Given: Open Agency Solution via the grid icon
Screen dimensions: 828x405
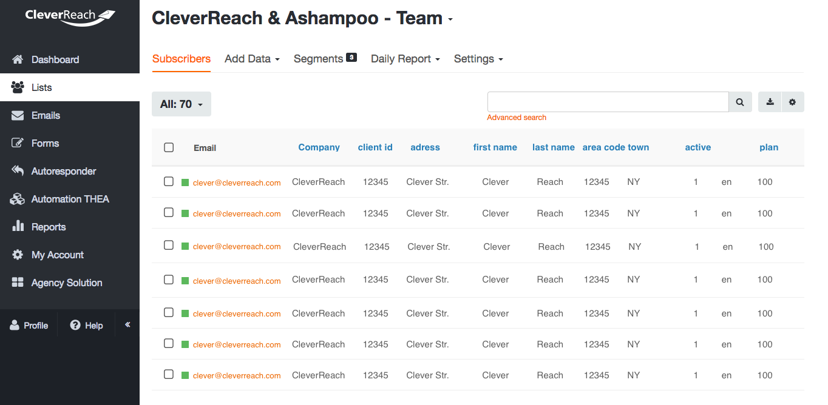Looking at the screenshot, I should [18, 283].
